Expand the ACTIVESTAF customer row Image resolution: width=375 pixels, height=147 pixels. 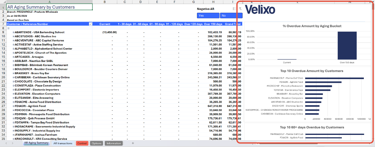tap(13, 45)
